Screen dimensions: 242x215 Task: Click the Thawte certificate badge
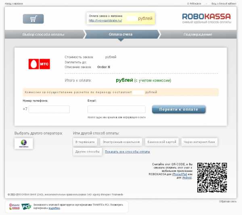pyautogui.click(x=13, y=207)
